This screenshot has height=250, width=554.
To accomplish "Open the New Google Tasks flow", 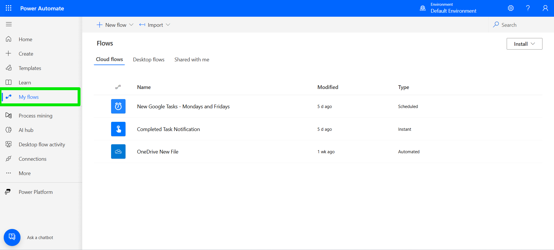I will click(x=183, y=107).
